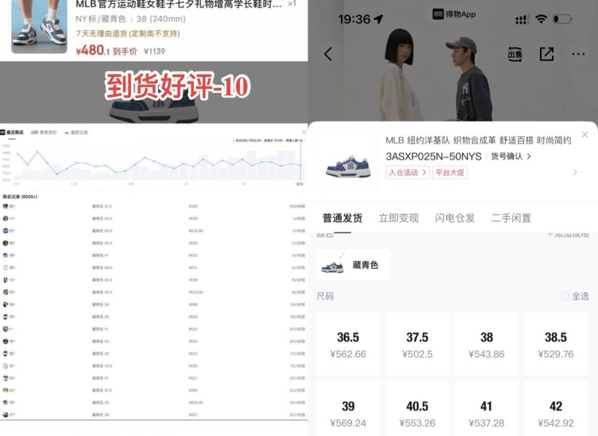Viewport: 598px width, 436px height.
Task: Tap the location arrow beside 19:36
Action: tap(378, 19)
